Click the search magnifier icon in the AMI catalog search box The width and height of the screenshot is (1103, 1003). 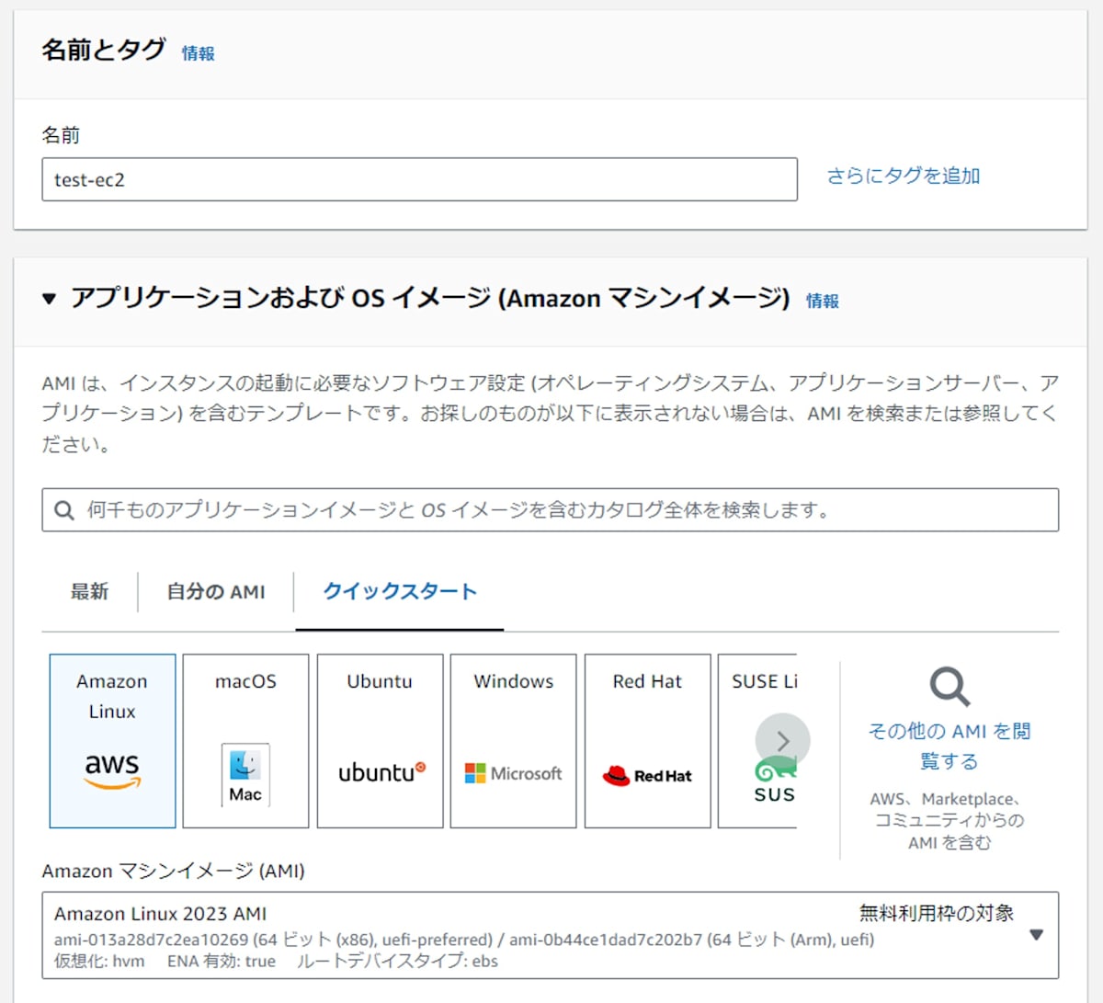63,510
